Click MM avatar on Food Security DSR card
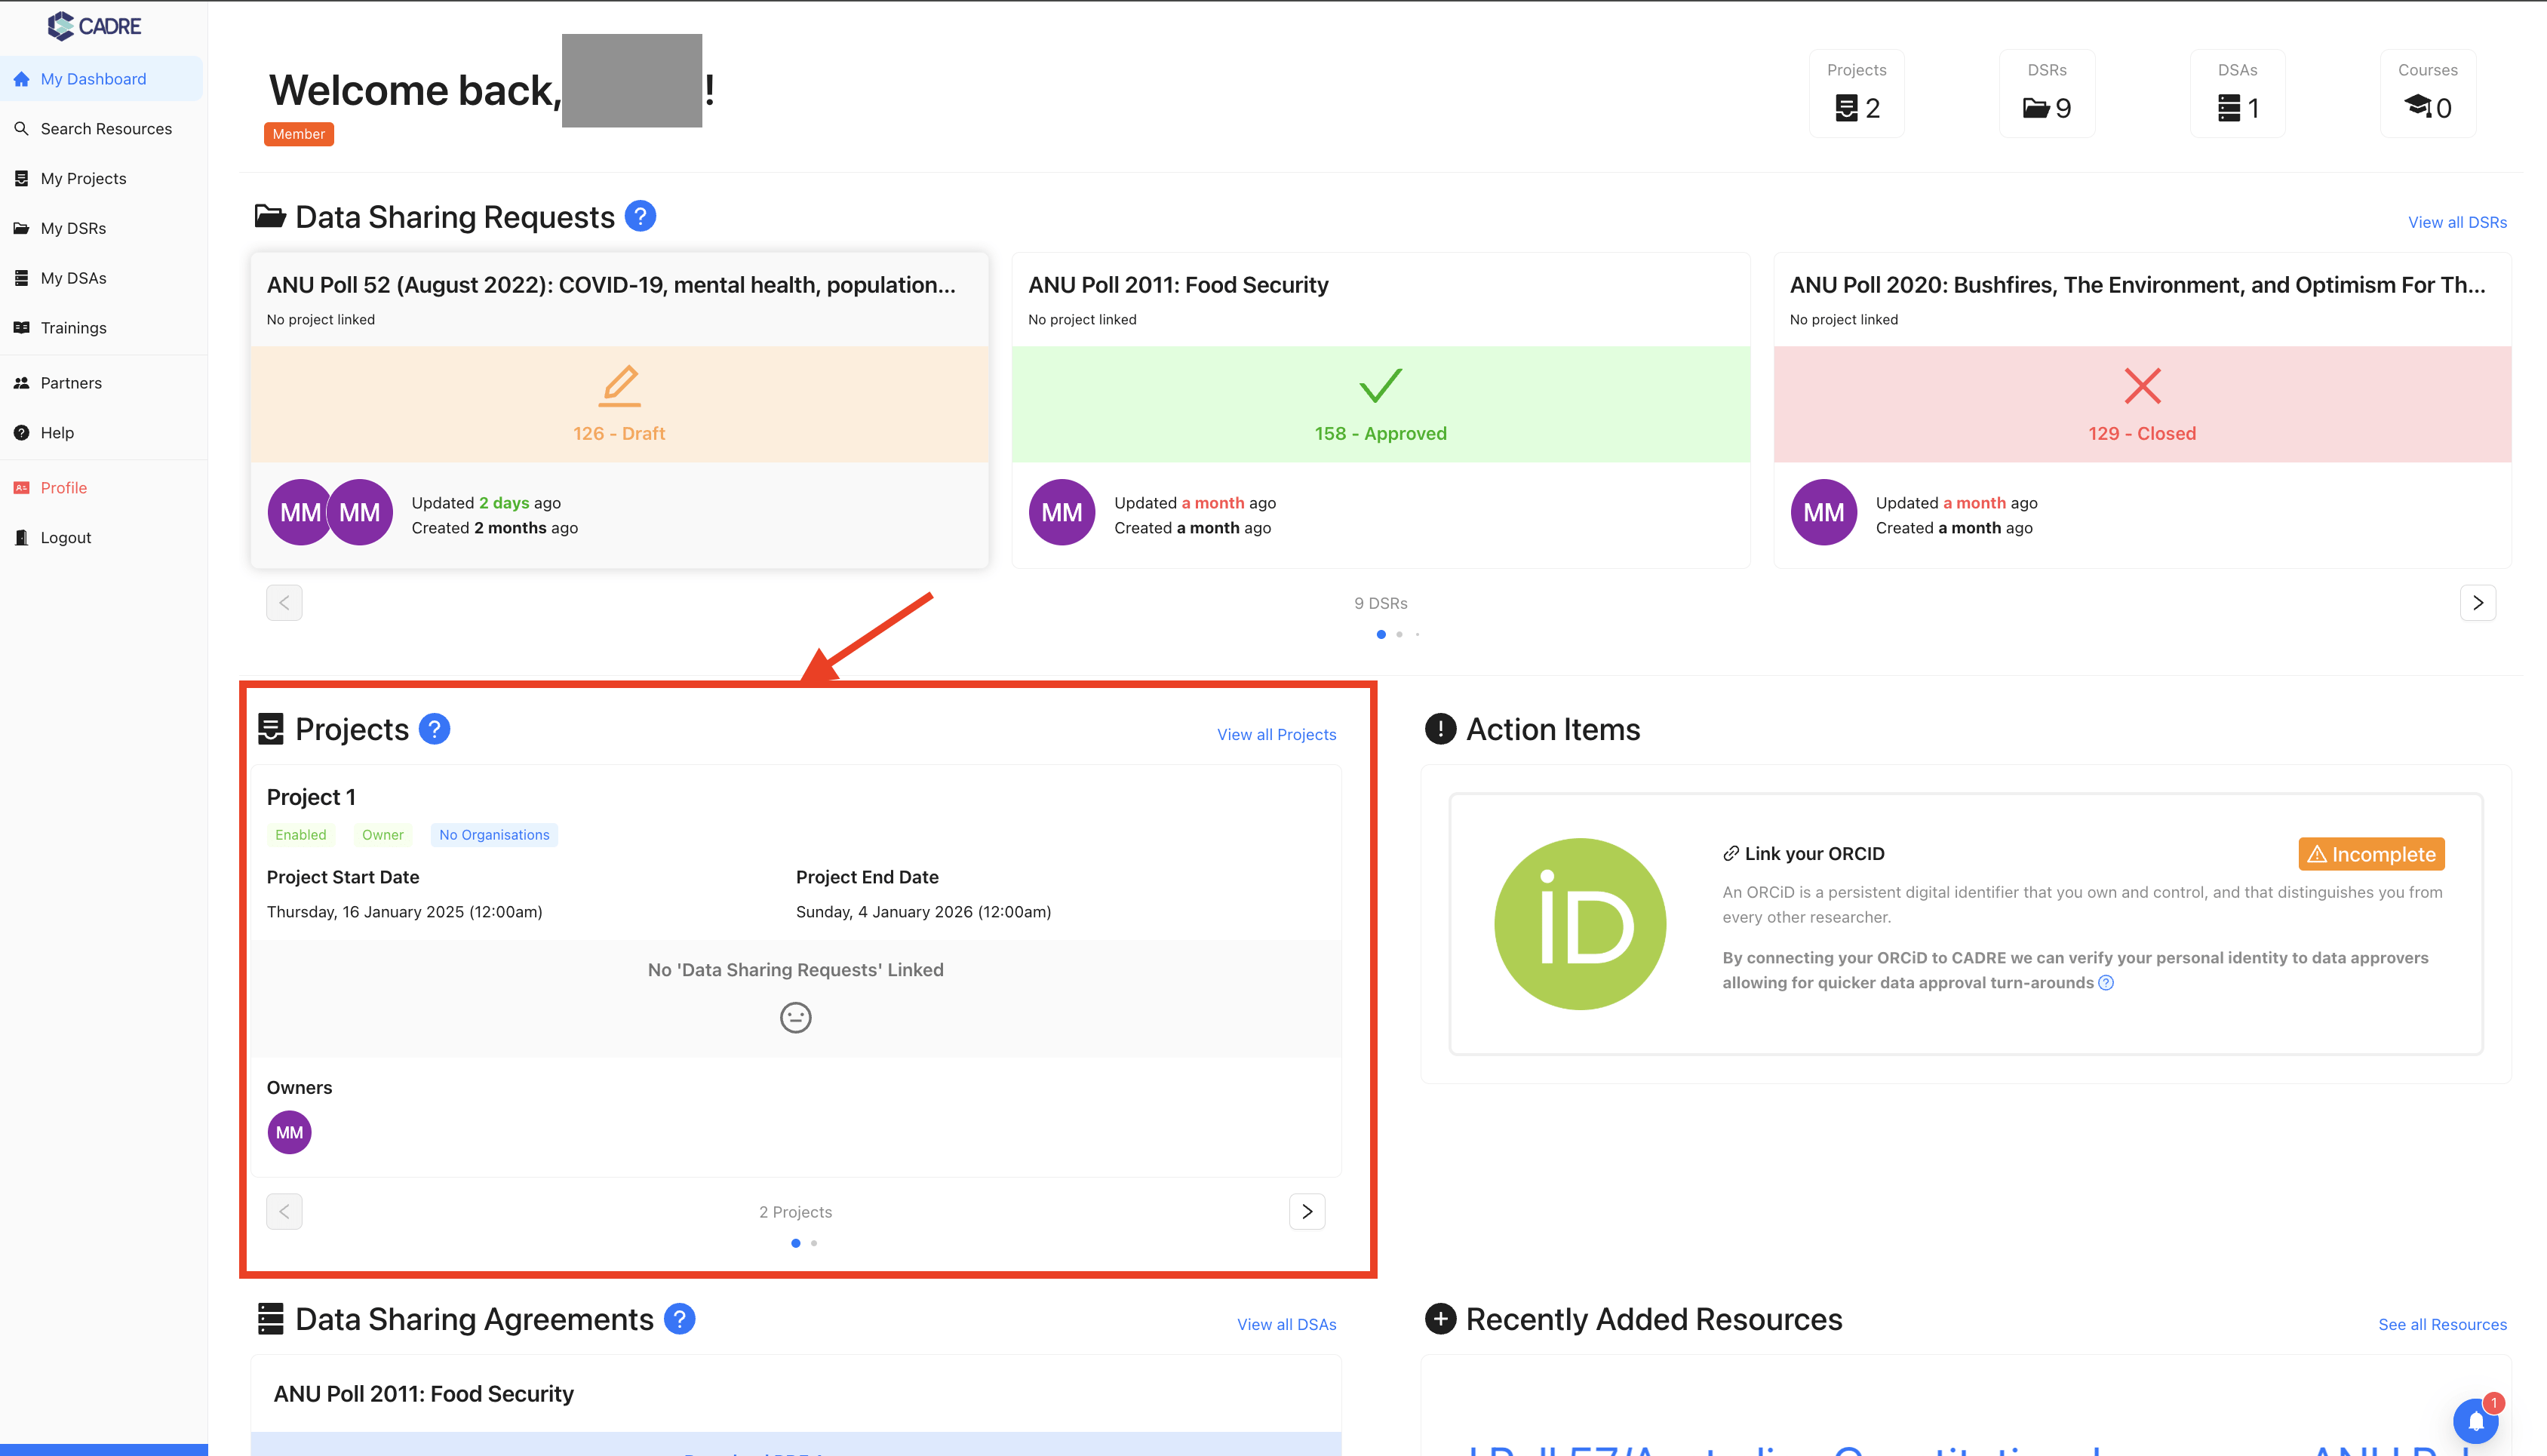The height and width of the screenshot is (1456, 2547). (1061, 513)
